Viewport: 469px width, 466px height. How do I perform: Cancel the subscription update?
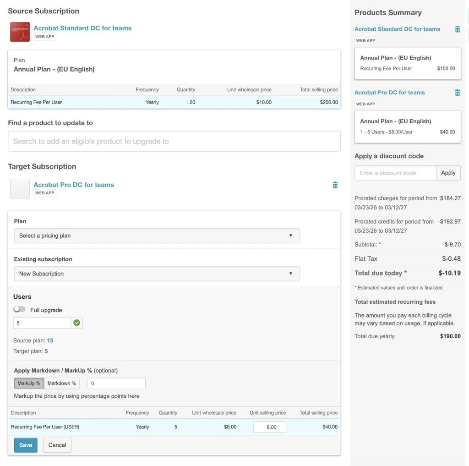click(57, 445)
